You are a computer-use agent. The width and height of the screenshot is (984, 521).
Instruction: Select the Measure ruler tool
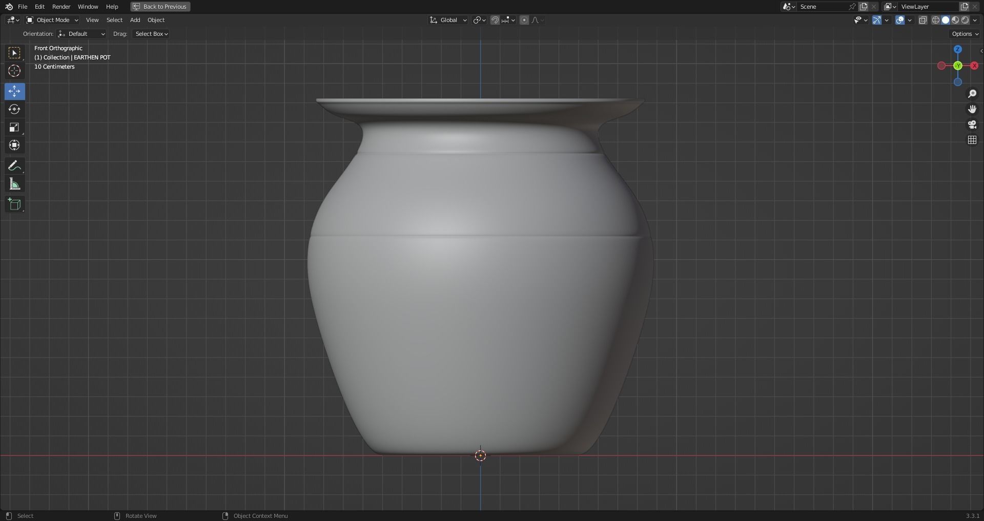(x=14, y=184)
